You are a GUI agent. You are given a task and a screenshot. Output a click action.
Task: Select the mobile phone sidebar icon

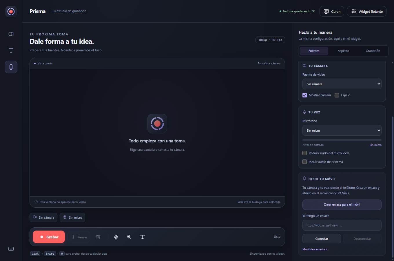click(x=11, y=67)
